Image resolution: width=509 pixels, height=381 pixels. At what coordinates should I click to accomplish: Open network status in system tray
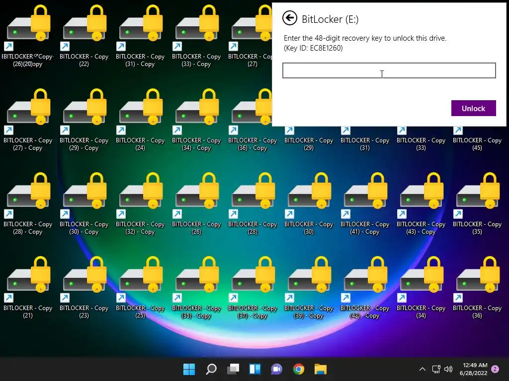(436, 369)
